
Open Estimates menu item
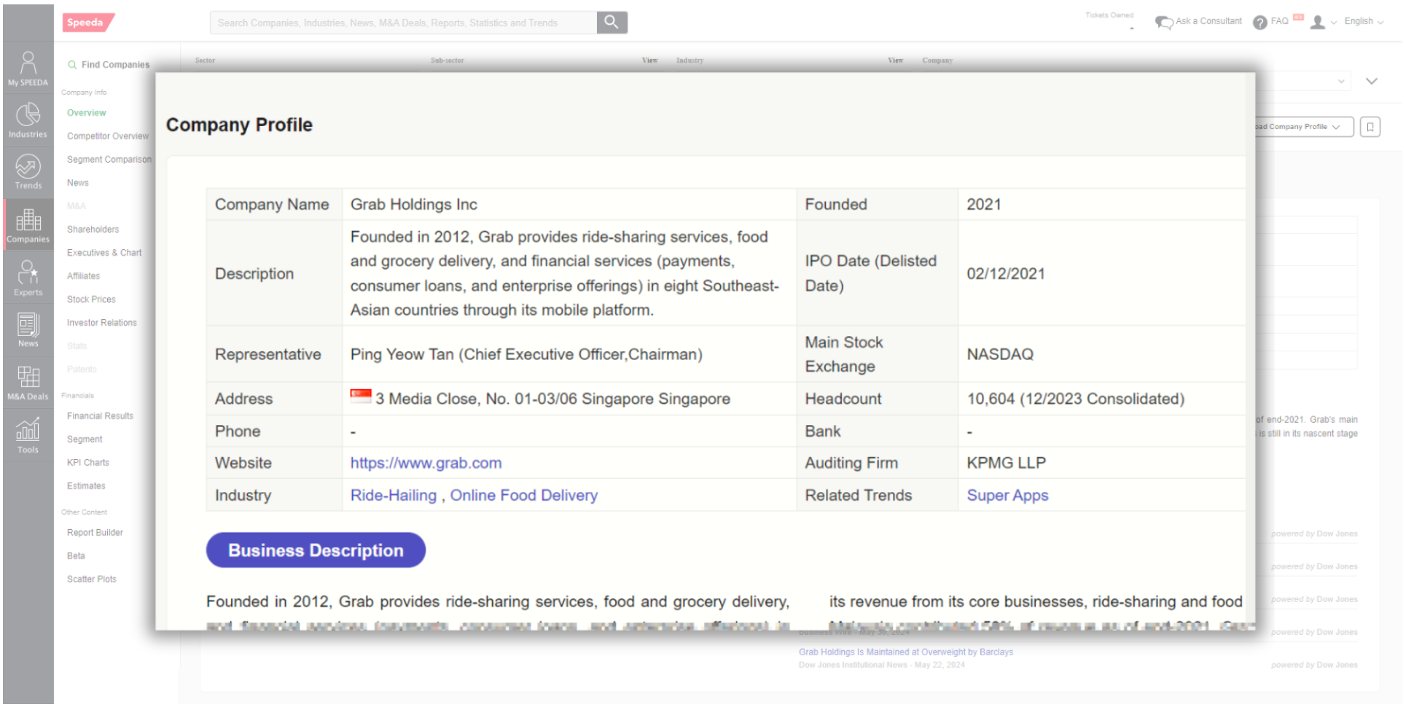click(86, 486)
